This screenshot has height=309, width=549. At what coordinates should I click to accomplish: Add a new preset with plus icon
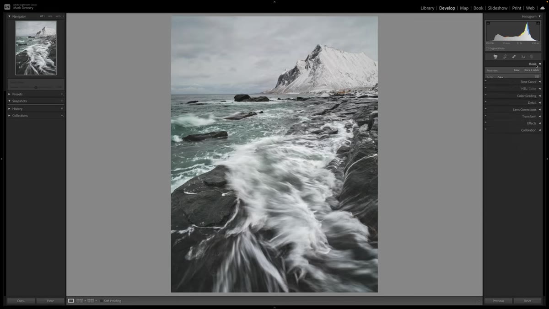(x=62, y=94)
